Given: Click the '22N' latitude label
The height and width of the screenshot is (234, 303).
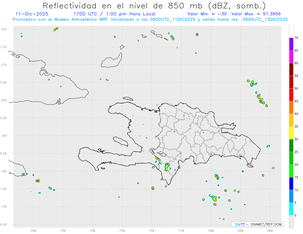Looking at the screenshot, I should 4,29.
